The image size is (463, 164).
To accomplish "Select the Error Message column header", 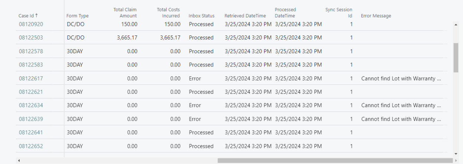I will [376, 16].
